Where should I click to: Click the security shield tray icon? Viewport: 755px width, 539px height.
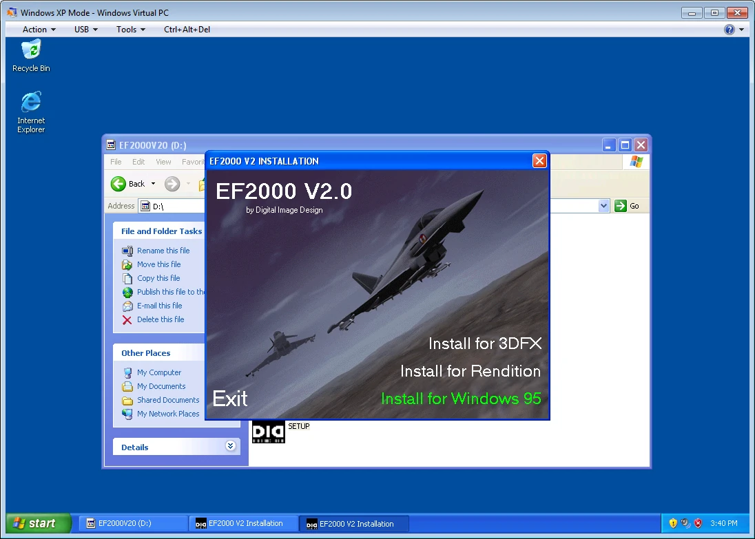pyautogui.click(x=673, y=523)
